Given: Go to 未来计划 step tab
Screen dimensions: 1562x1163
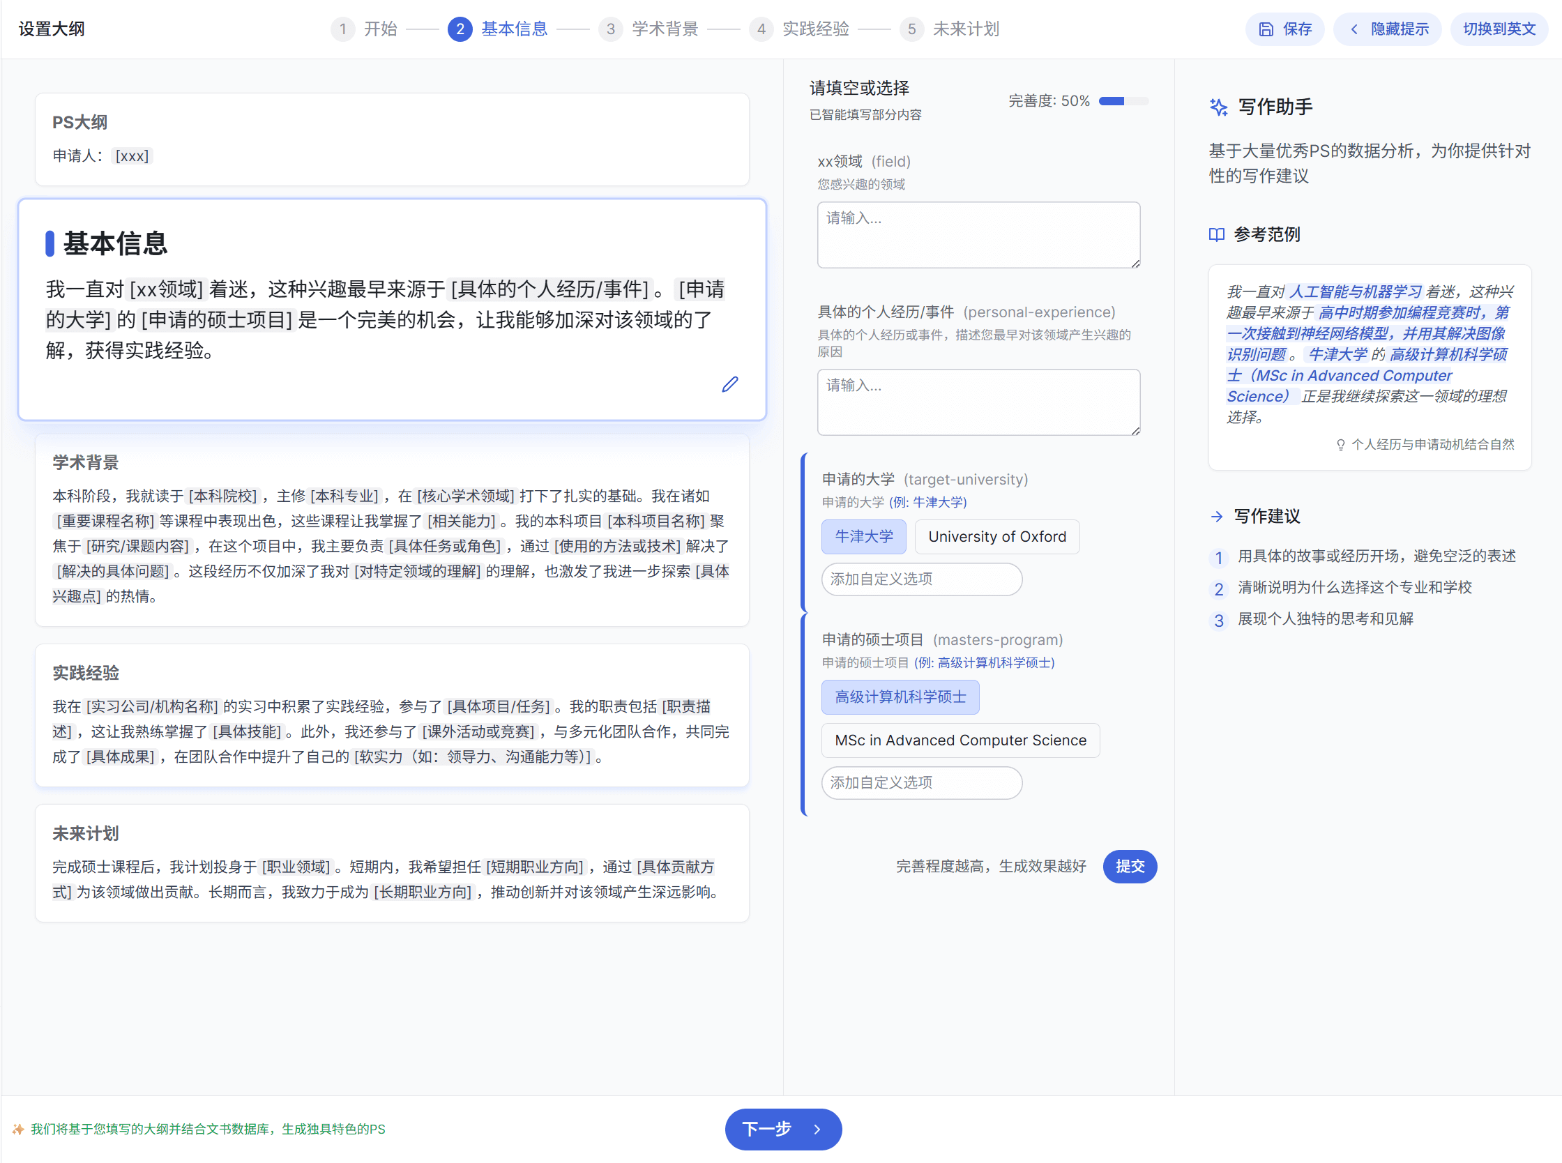Looking at the screenshot, I should pos(965,29).
